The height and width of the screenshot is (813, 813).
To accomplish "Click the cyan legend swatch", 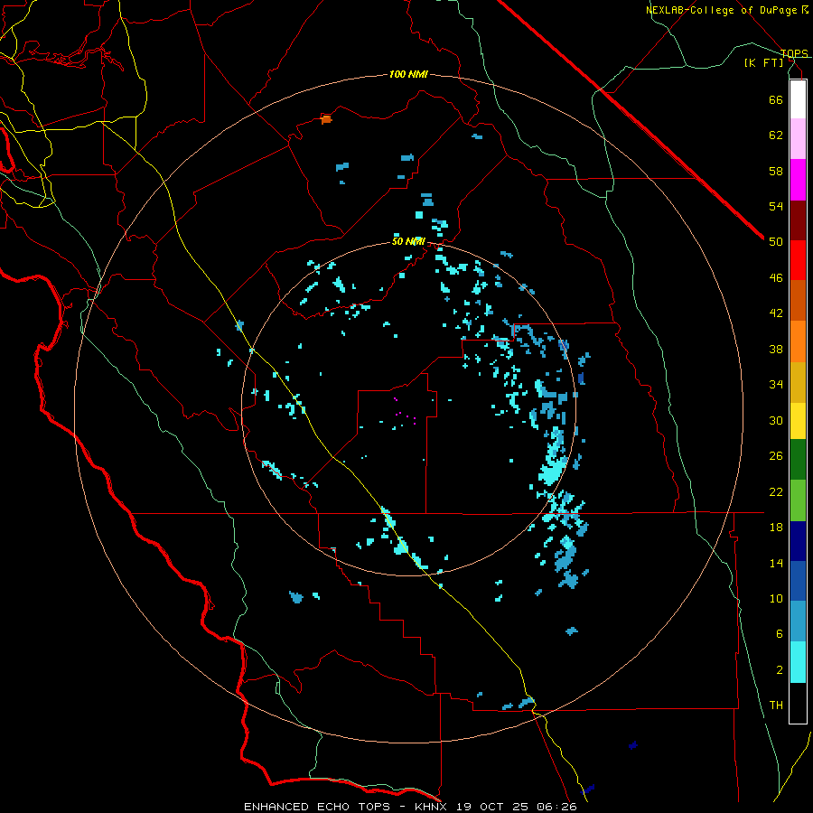I will (798, 662).
